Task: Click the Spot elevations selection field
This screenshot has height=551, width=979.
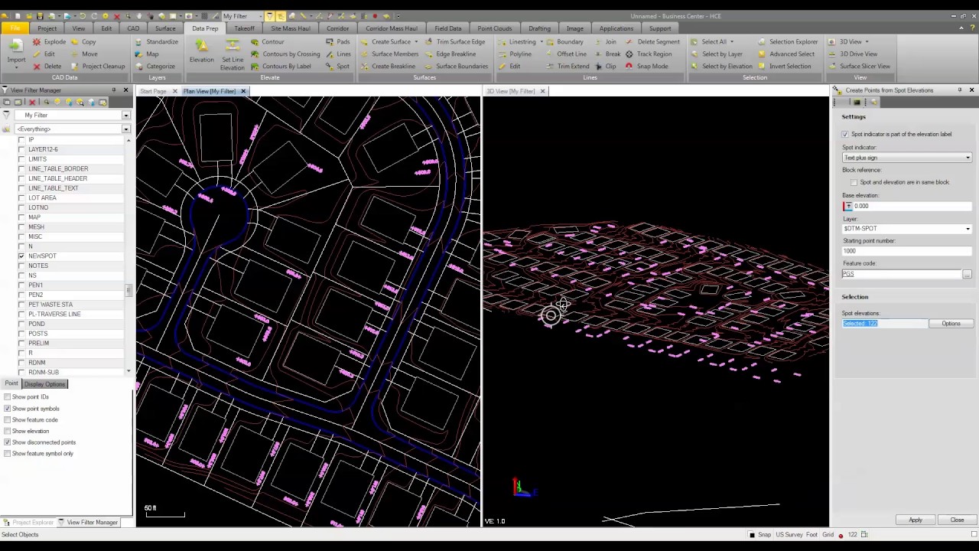Action: tap(884, 324)
